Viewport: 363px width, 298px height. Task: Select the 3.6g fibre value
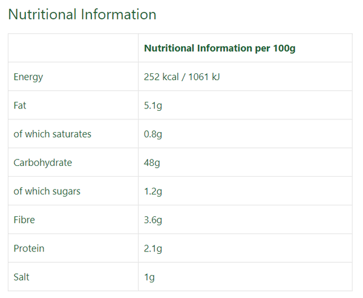(x=153, y=220)
